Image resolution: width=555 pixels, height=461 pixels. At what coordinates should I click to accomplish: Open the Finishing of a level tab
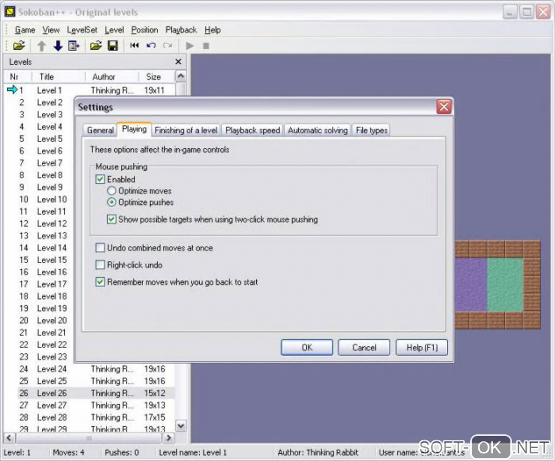pos(186,130)
